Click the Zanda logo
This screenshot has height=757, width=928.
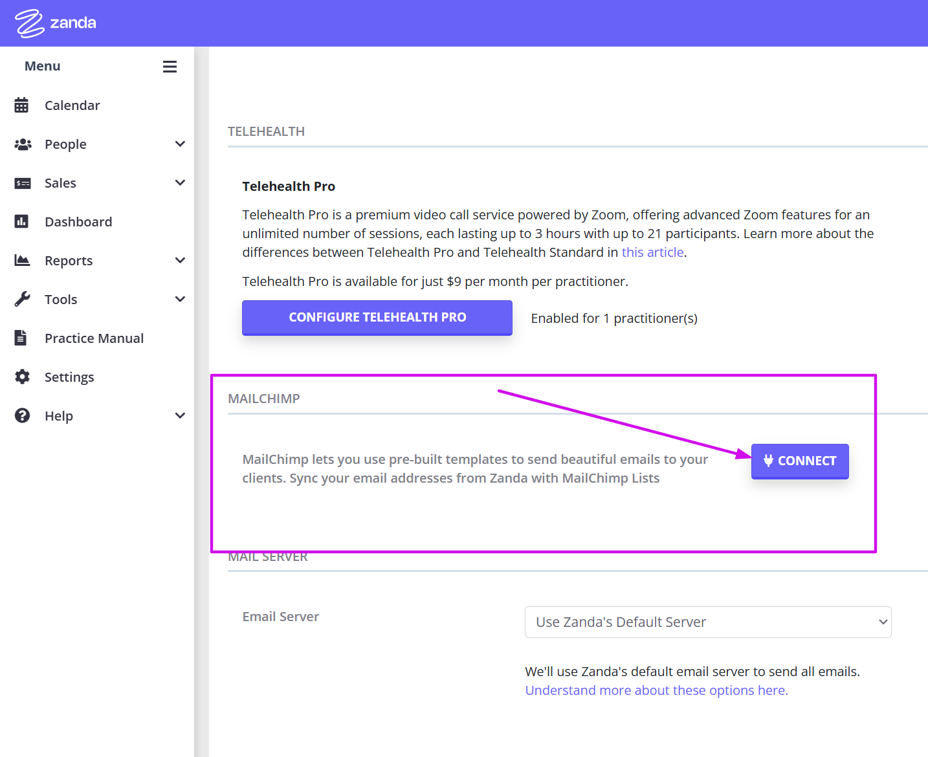(56, 23)
